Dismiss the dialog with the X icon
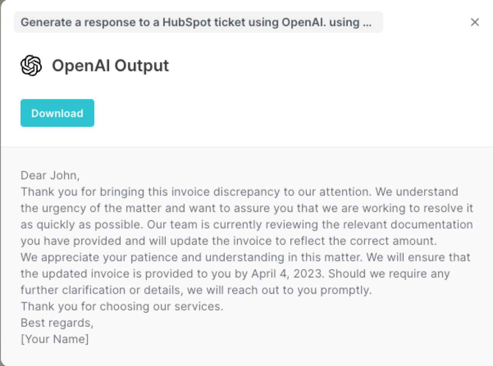The width and height of the screenshot is (493, 366). 475,23
